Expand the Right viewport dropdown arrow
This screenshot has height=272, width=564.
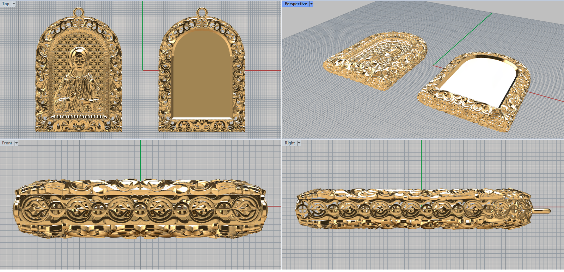pyautogui.click(x=299, y=143)
